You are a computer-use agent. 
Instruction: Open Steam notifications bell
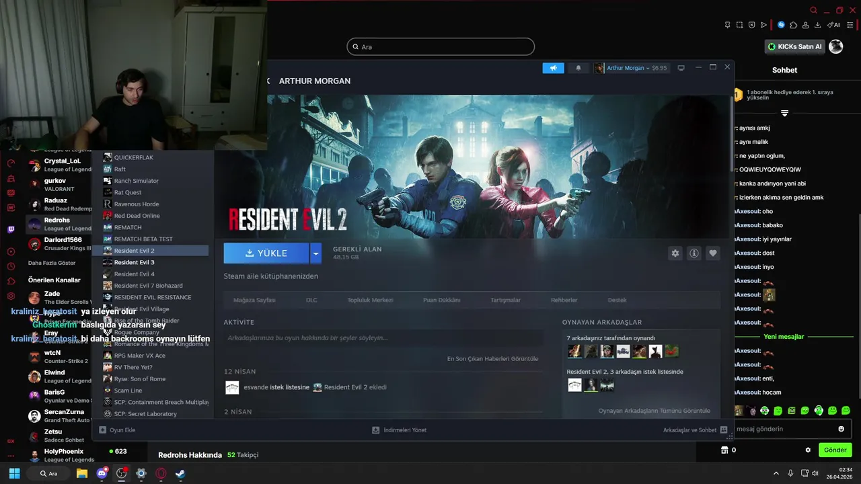578,68
